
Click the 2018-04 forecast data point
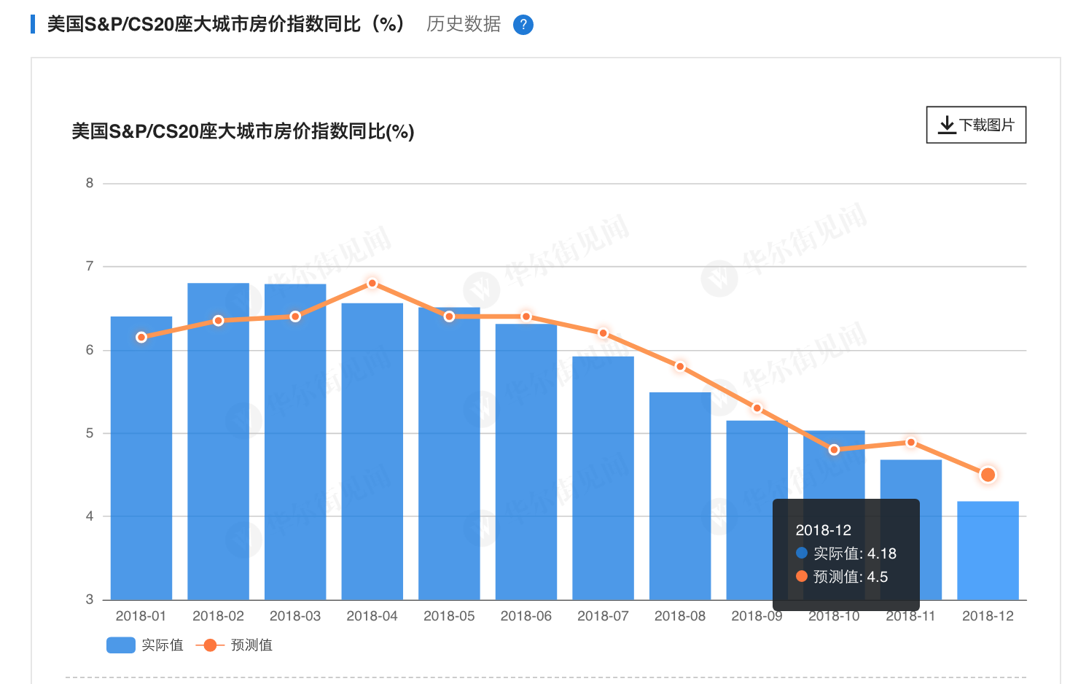(372, 283)
